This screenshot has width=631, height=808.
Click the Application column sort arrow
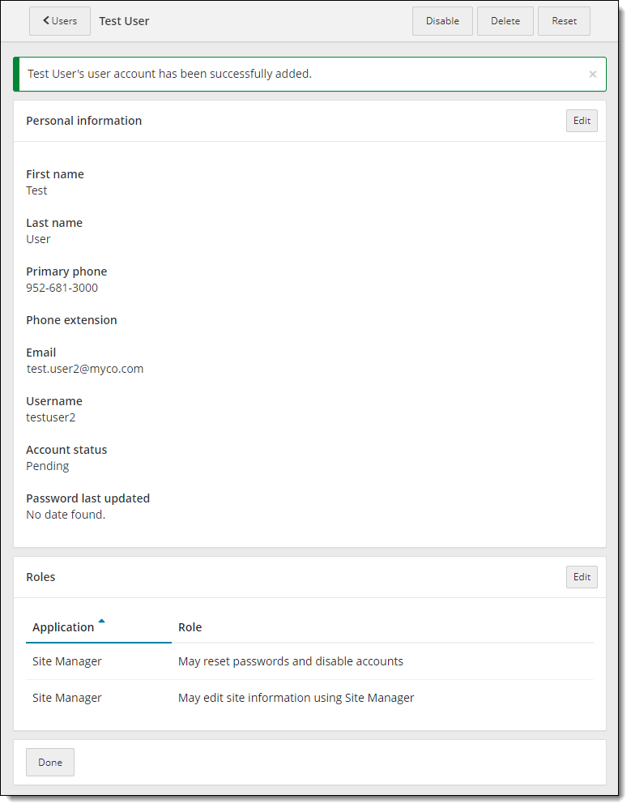(101, 622)
